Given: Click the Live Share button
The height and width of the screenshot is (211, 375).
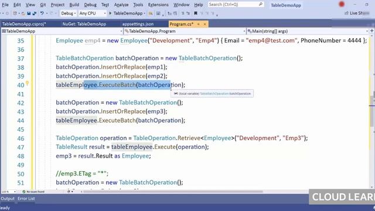Looking at the screenshot, I should coord(356,13).
